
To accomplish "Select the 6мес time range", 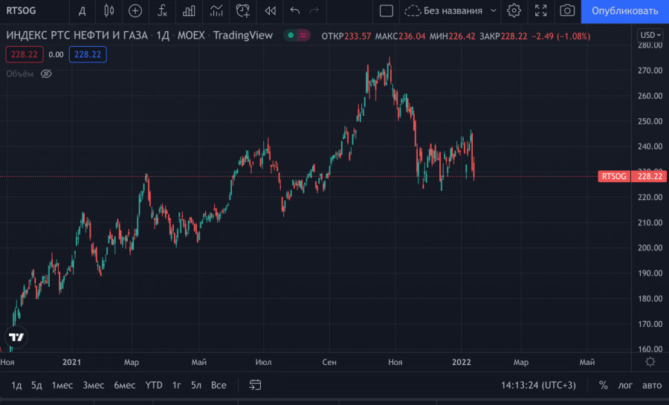I will pos(125,385).
